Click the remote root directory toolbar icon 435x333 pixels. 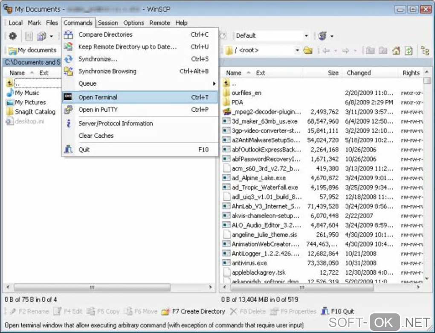[383, 50]
